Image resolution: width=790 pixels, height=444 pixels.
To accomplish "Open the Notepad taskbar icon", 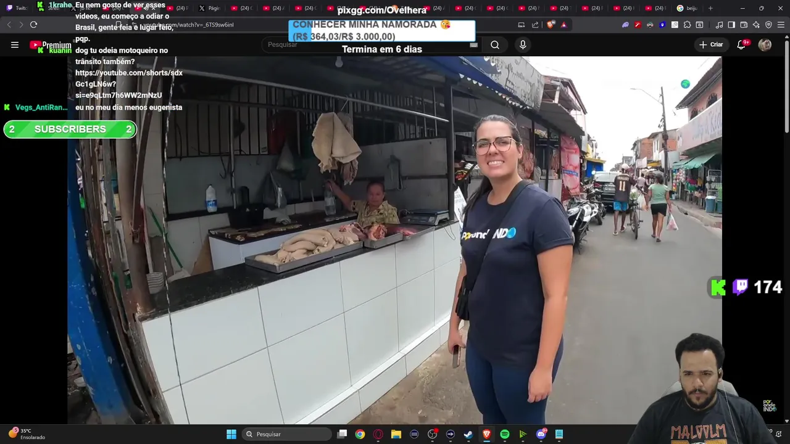I will click(559, 434).
